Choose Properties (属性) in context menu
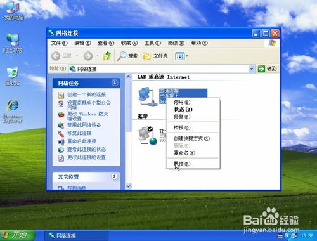 [182, 164]
